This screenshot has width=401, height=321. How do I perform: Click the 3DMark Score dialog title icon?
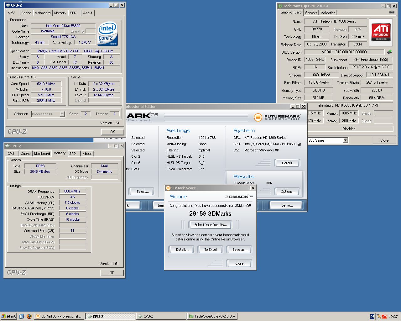point(168,188)
